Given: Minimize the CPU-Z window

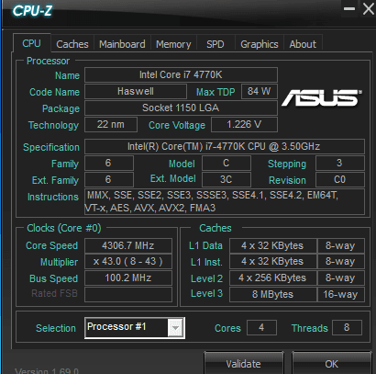Looking at the screenshot, I should pos(349,8).
